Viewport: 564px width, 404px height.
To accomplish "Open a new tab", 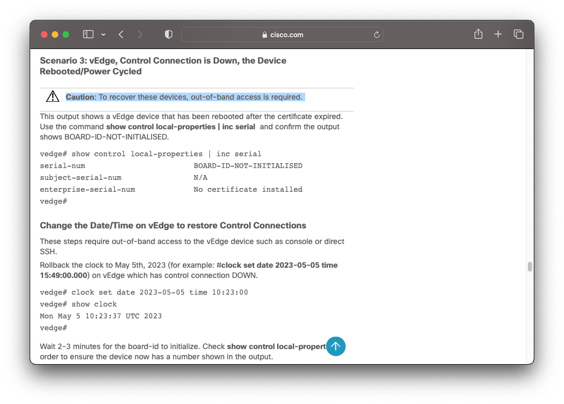I will 498,34.
